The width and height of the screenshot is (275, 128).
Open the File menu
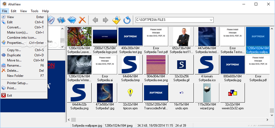tap(5, 11)
